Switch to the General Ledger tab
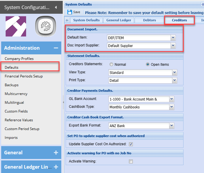This screenshot has height=173, width=204. (119, 20)
